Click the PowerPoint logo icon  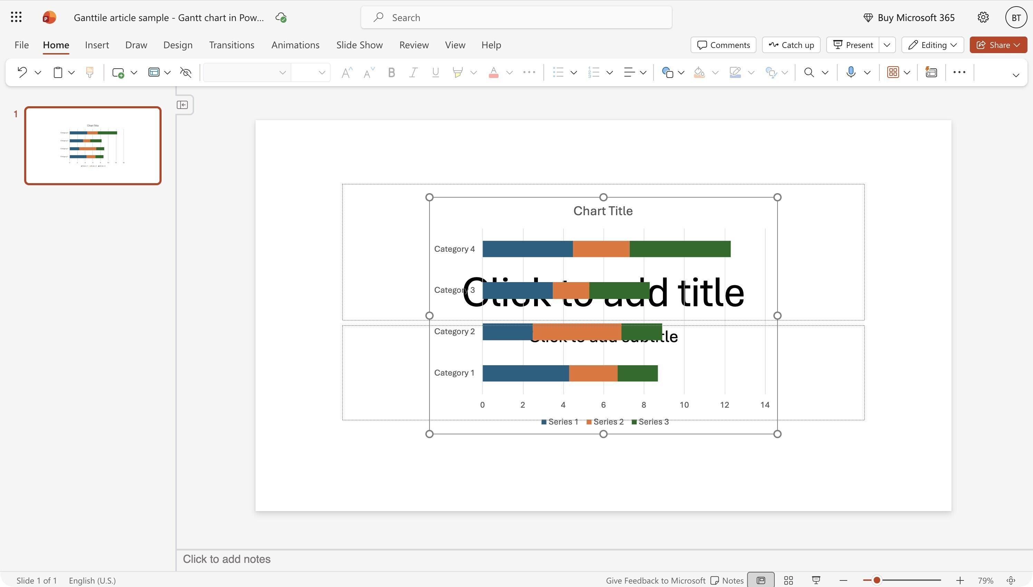(49, 17)
